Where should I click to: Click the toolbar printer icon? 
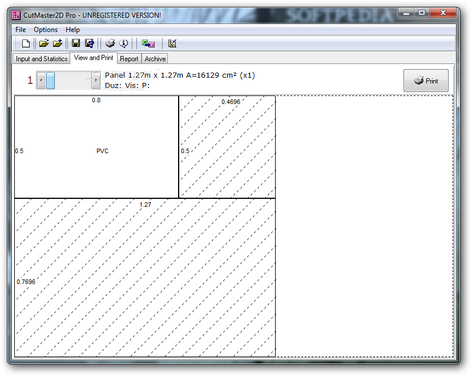tap(110, 43)
